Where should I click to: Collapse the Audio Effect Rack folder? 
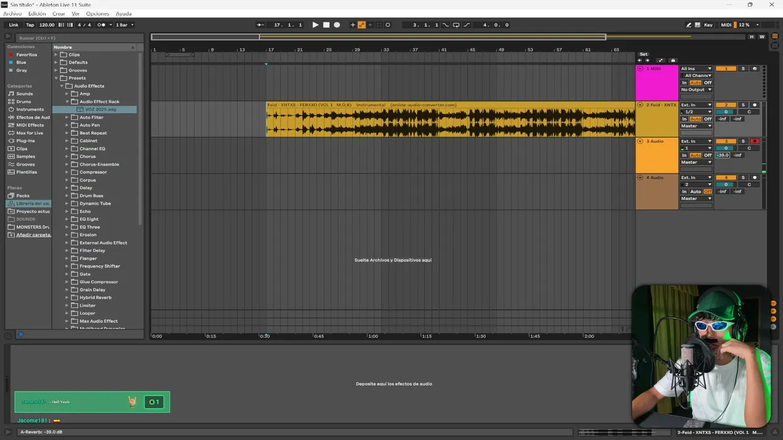[x=67, y=101]
